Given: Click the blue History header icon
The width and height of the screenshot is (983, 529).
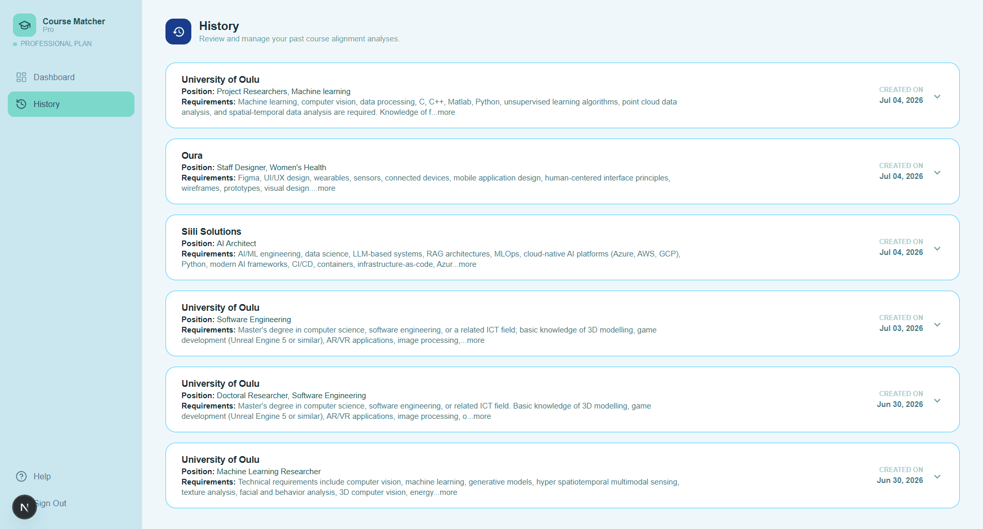Looking at the screenshot, I should 178,32.
